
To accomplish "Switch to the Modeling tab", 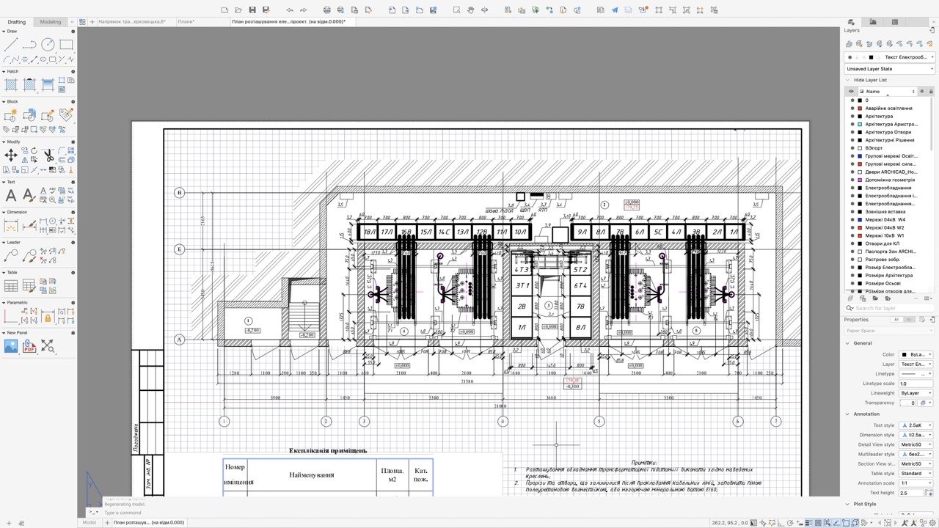I will click(x=51, y=22).
